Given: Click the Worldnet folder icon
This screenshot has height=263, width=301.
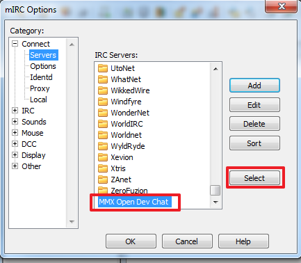Looking at the screenshot, I should 103,135.
